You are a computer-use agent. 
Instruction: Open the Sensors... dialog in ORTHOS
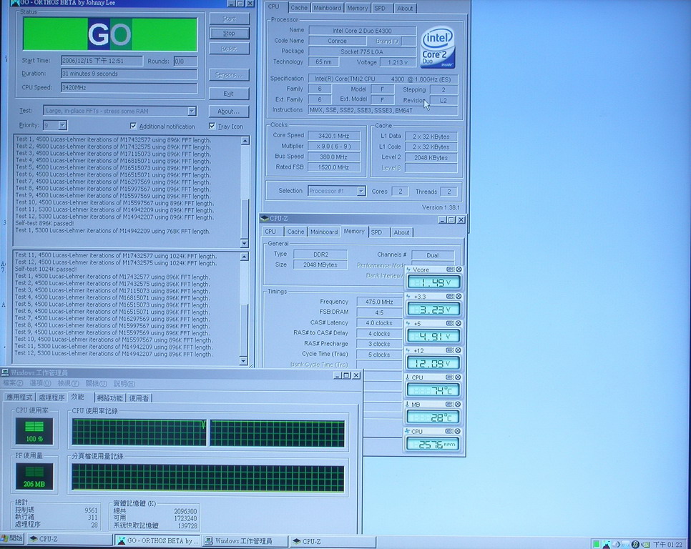tap(229, 75)
